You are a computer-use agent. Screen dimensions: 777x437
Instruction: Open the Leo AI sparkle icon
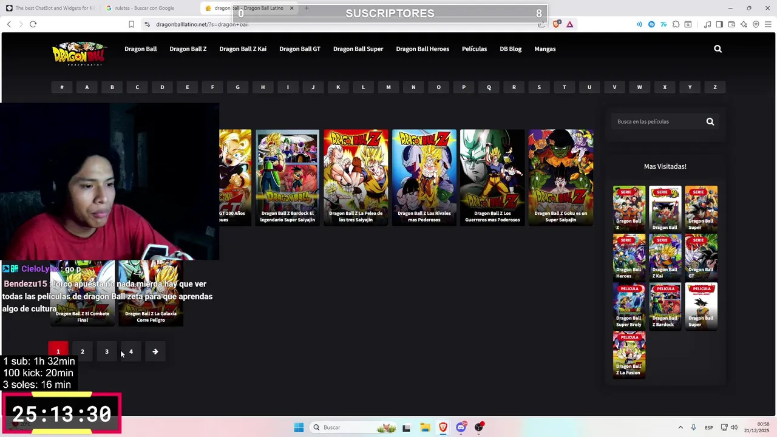coord(744,24)
